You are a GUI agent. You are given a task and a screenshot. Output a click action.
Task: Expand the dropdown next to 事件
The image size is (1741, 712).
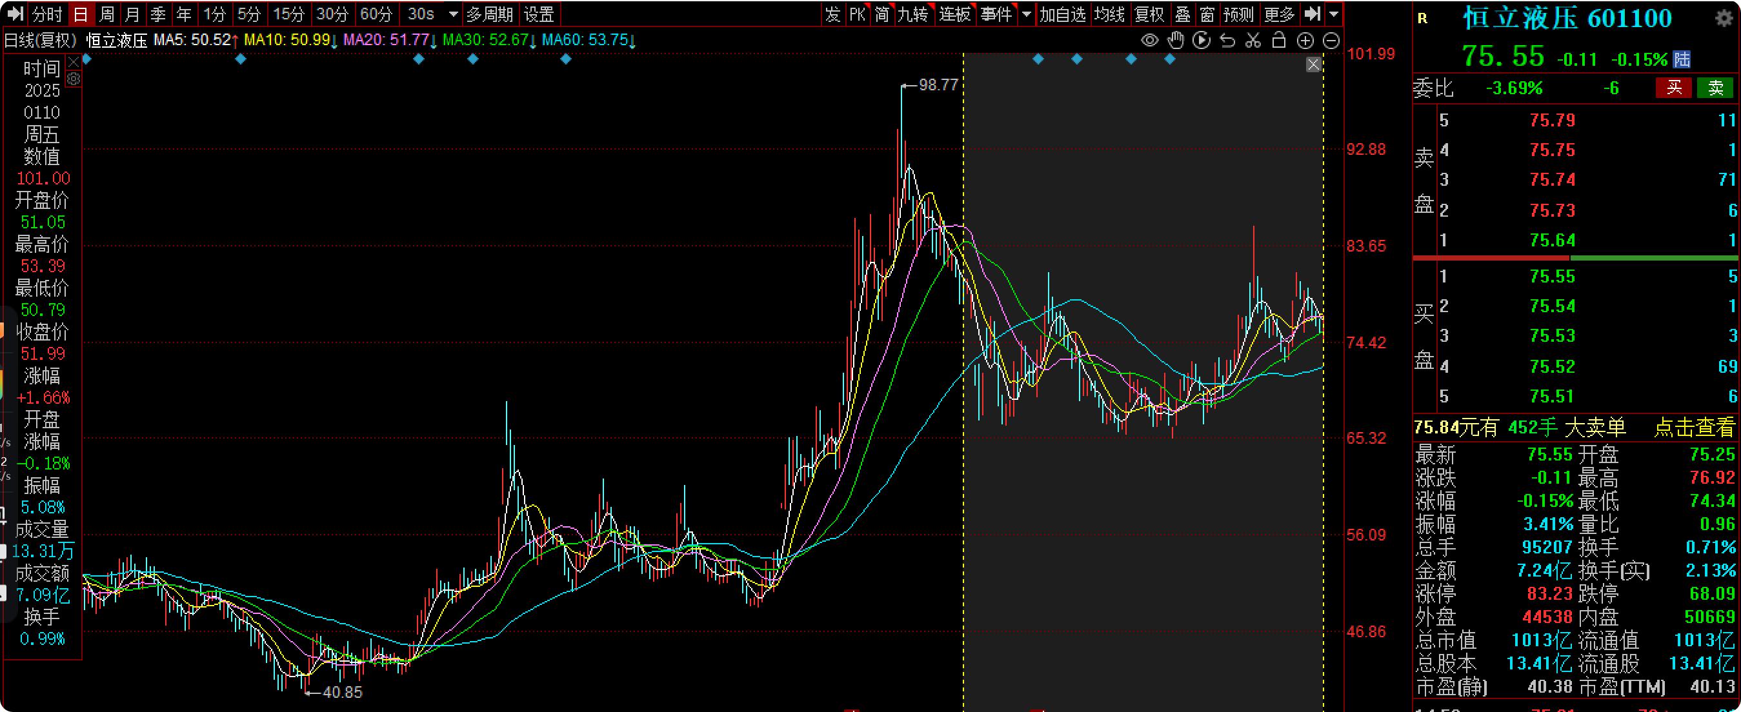point(1027,14)
